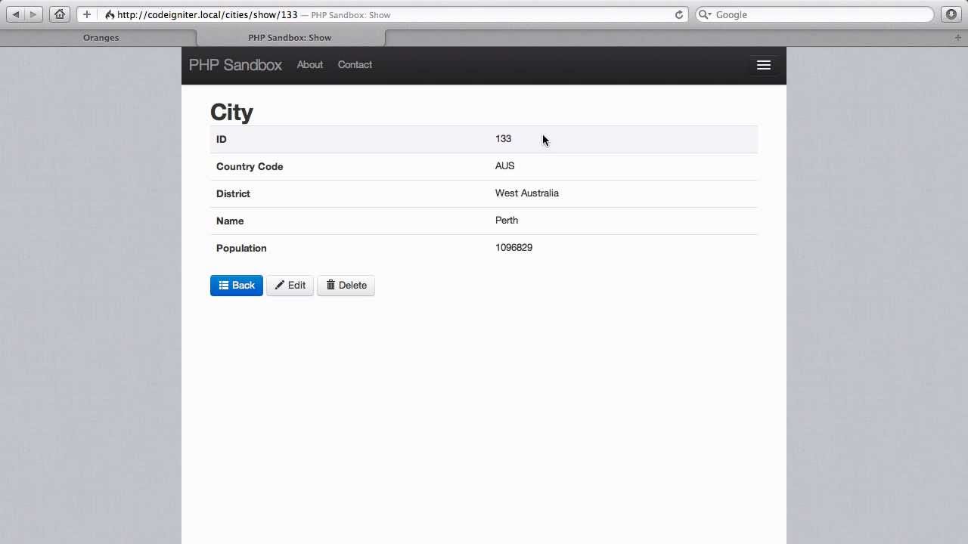The height and width of the screenshot is (544, 968).
Task: Reload the page with refresh icon
Action: (678, 14)
